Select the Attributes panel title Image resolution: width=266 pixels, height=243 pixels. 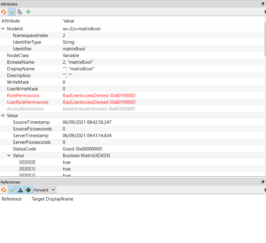pyautogui.click(x=9, y=4)
